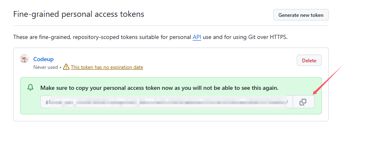Viewport: 374px width, 155px height.
Task: Click the 'Never used' status text
Action: click(46, 67)
